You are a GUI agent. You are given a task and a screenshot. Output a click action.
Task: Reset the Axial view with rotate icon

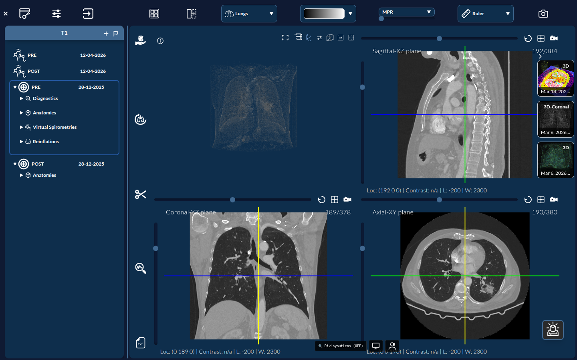[x=528, y=200]
